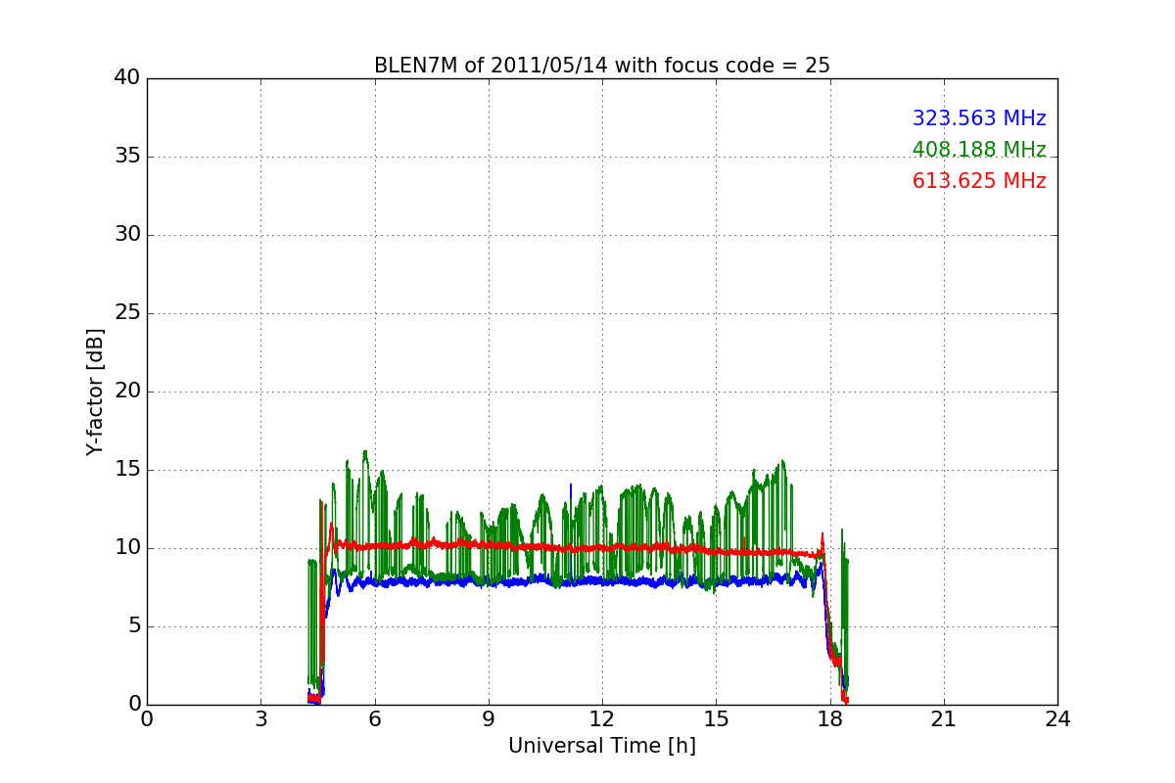Click the x-axis tick label 21
This screenshot has width=1175, height=783.
(944, 718)
